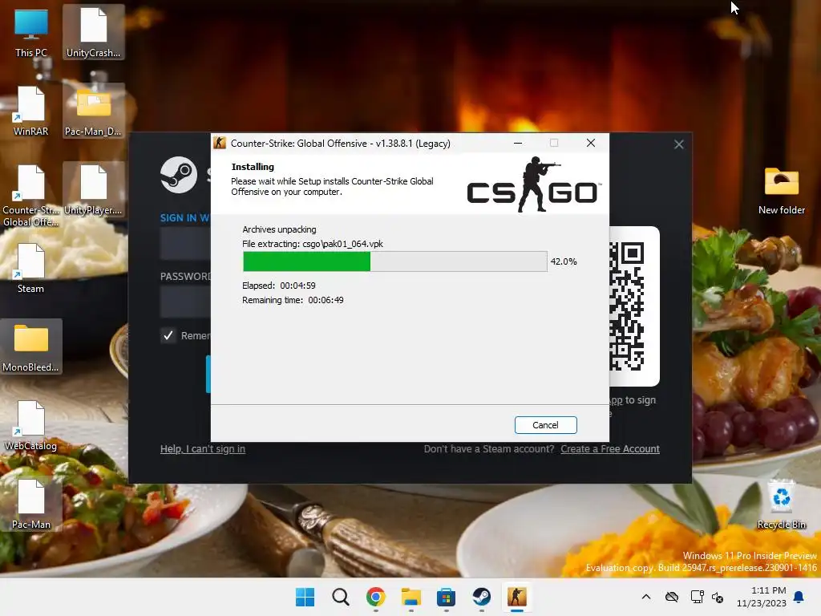The image size is (821, 616).
Task: Launch Google Chrome from the taskbar
Action: tap(375, 597)
